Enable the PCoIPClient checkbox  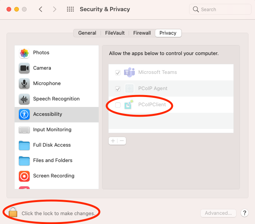pos(118,105)
